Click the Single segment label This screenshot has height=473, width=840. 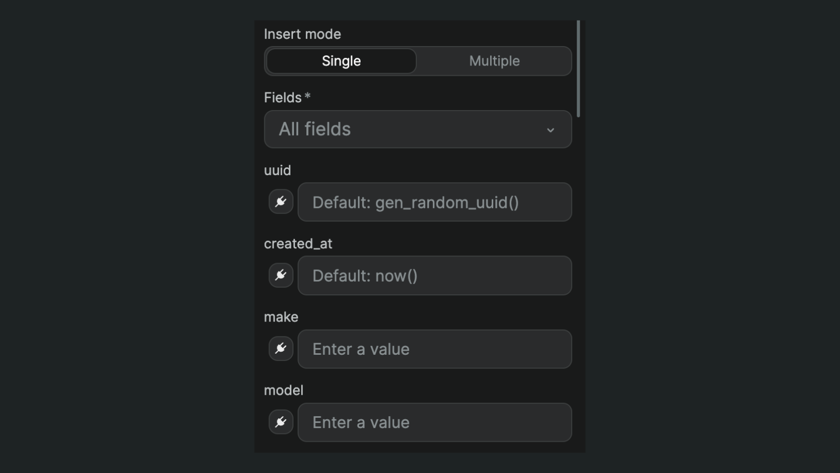341,61
